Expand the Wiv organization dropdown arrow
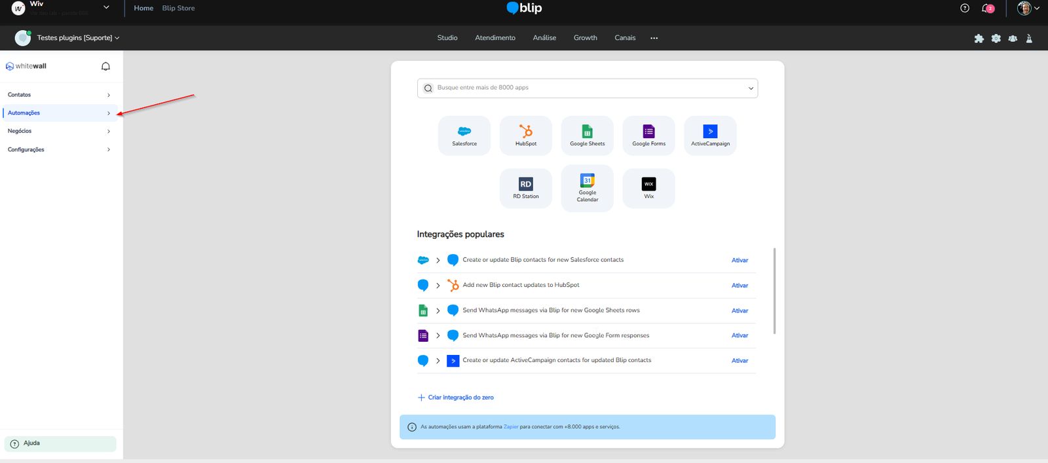Screen dimensions: 1048x463 pos(106,7)
